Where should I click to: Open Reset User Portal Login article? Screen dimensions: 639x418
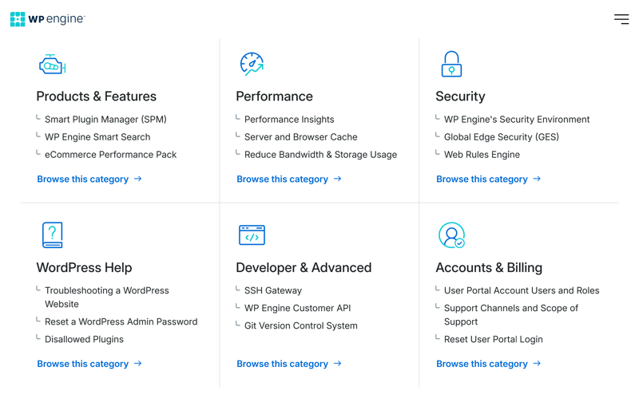(x=493, y=340)
